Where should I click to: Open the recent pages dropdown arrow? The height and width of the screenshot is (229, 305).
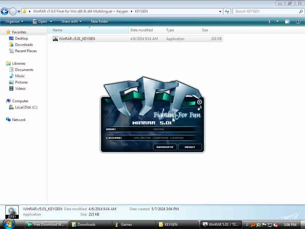click(19, 12)
